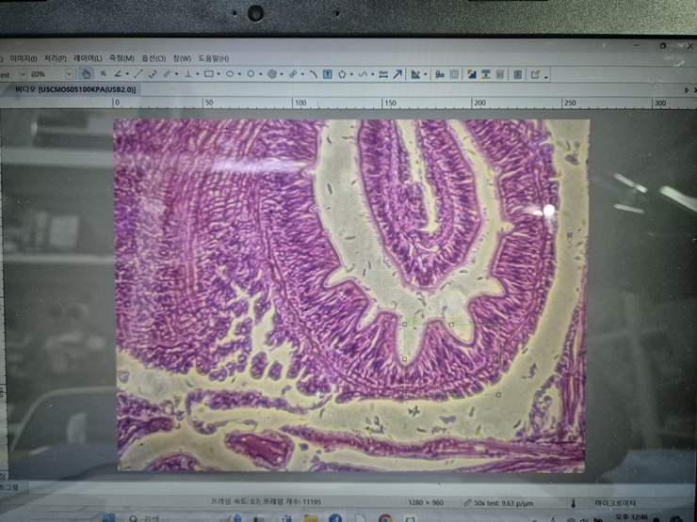This screenshot has height=522, width=697.
Task: Click the 마이크로미터 unit in status bar
Action: (616, 503)
